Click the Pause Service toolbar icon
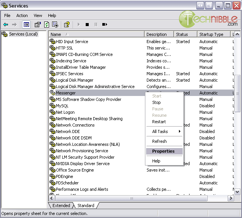This screenshot has height=218, width=242. pos(96,25)
